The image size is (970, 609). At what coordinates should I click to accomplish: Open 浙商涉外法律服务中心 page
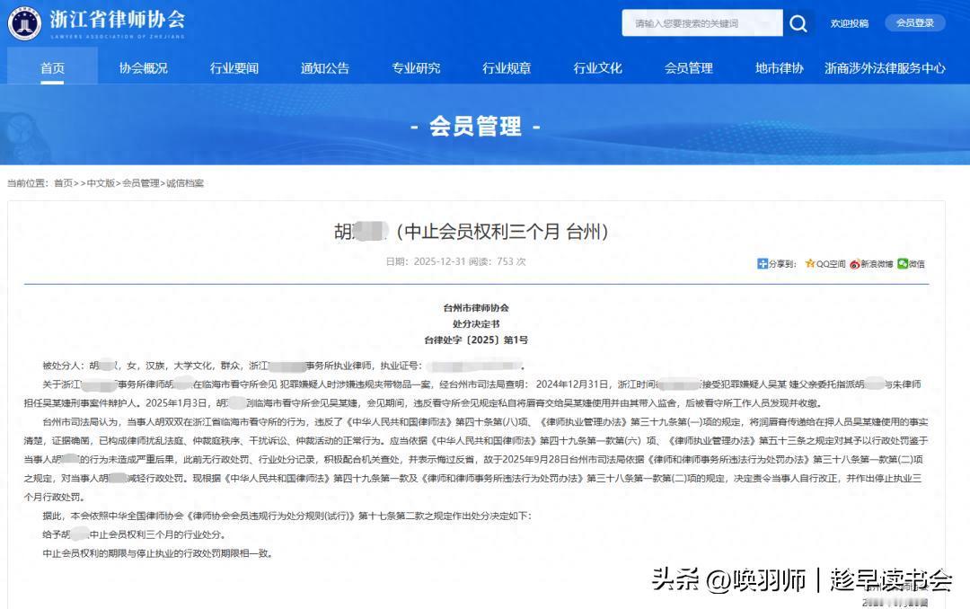point(885,66)
